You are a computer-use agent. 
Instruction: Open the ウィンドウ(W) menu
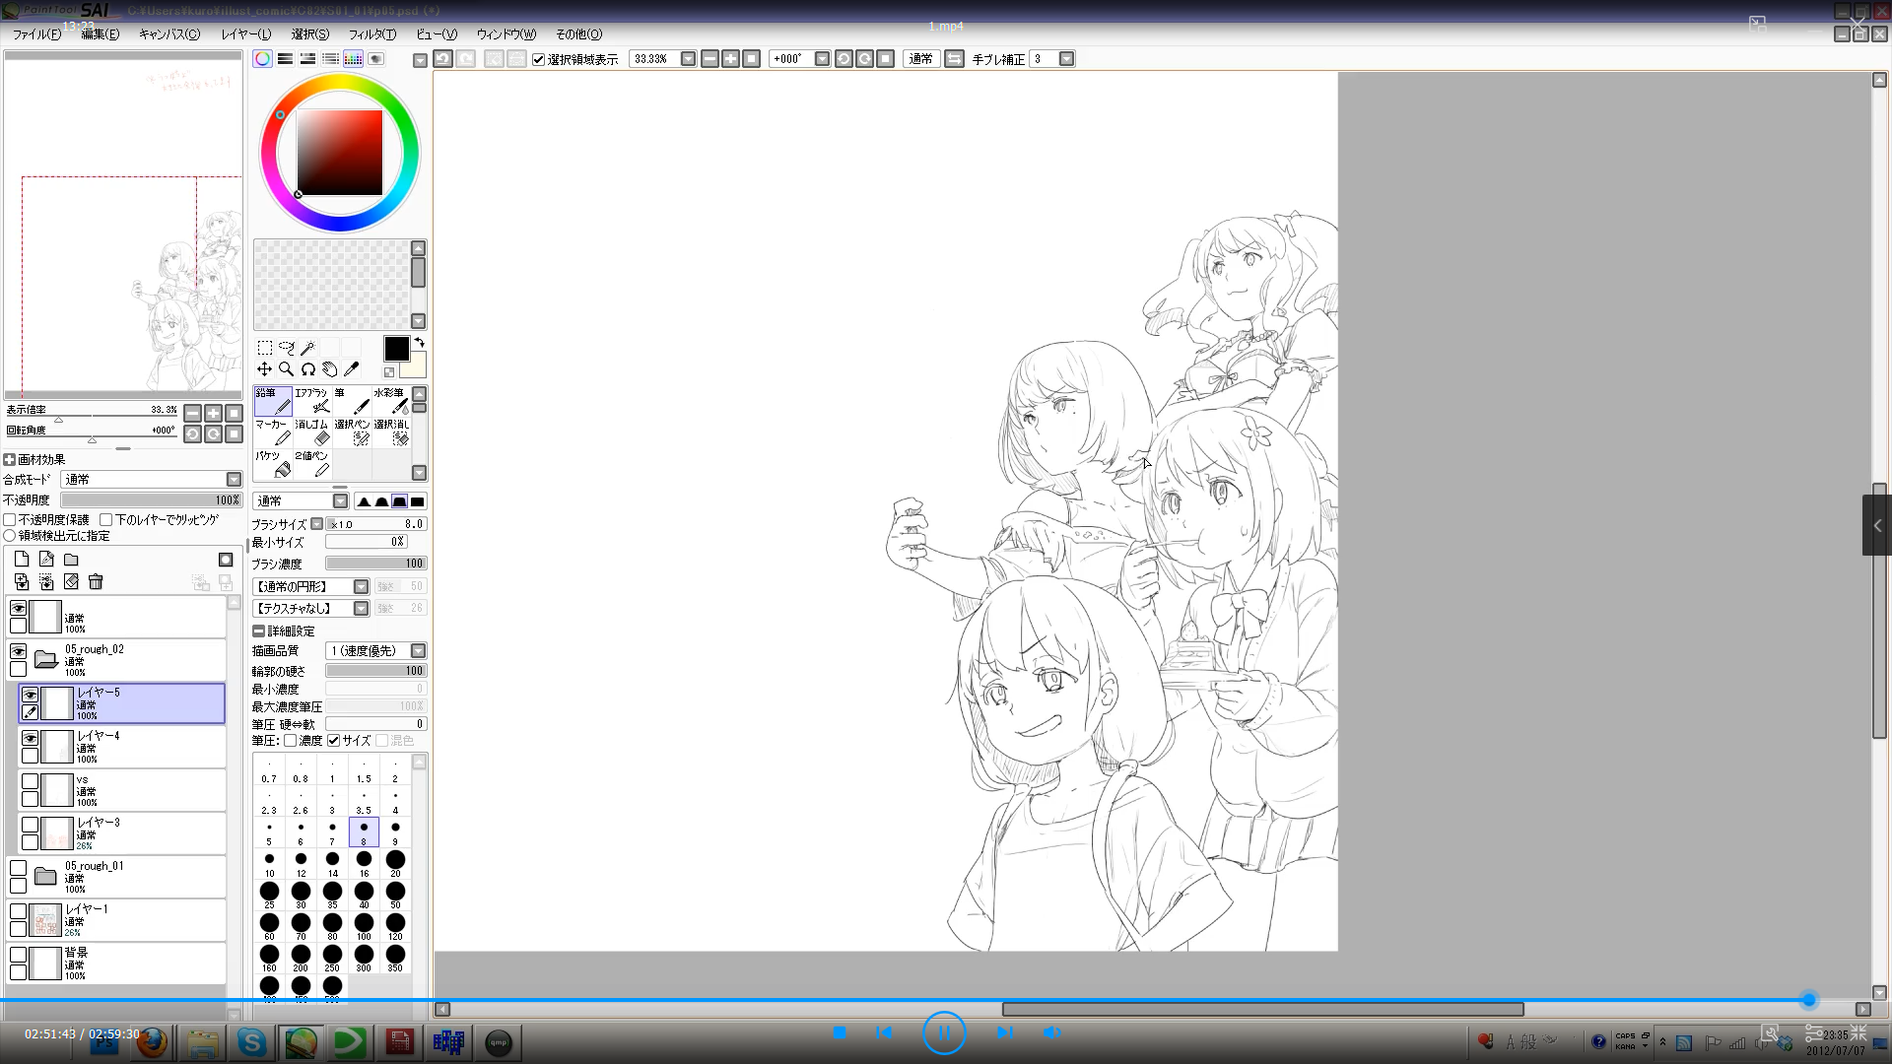(x=507, y=34)
